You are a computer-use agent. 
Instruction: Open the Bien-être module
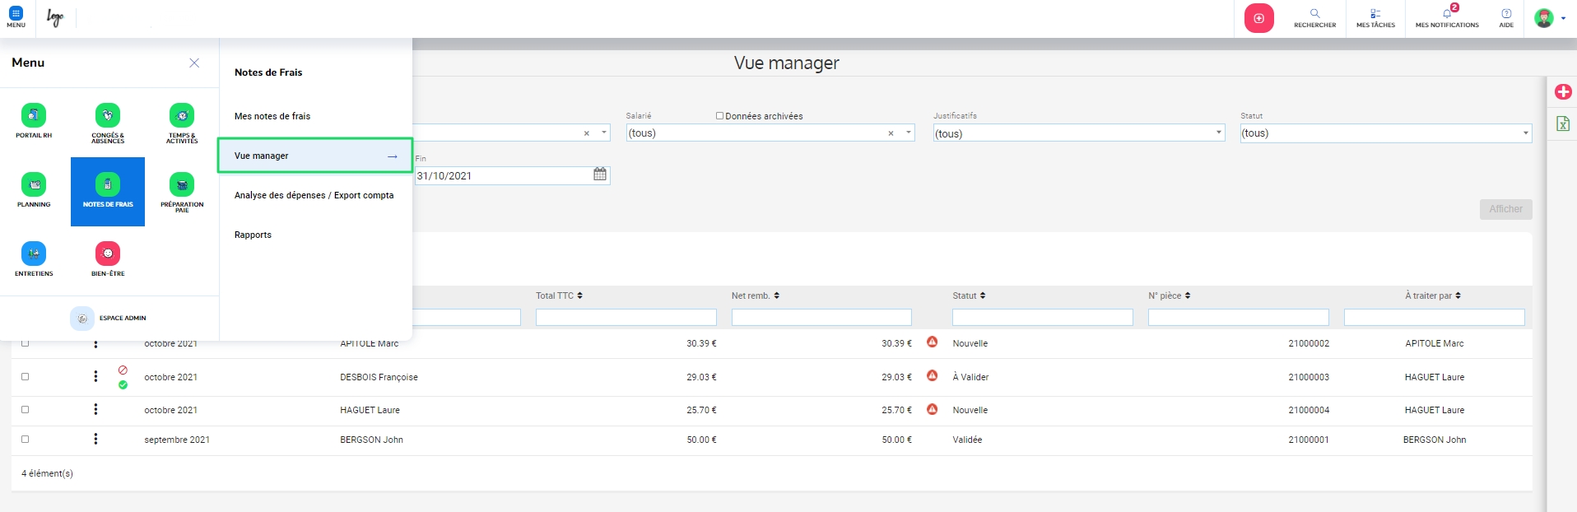108,260
